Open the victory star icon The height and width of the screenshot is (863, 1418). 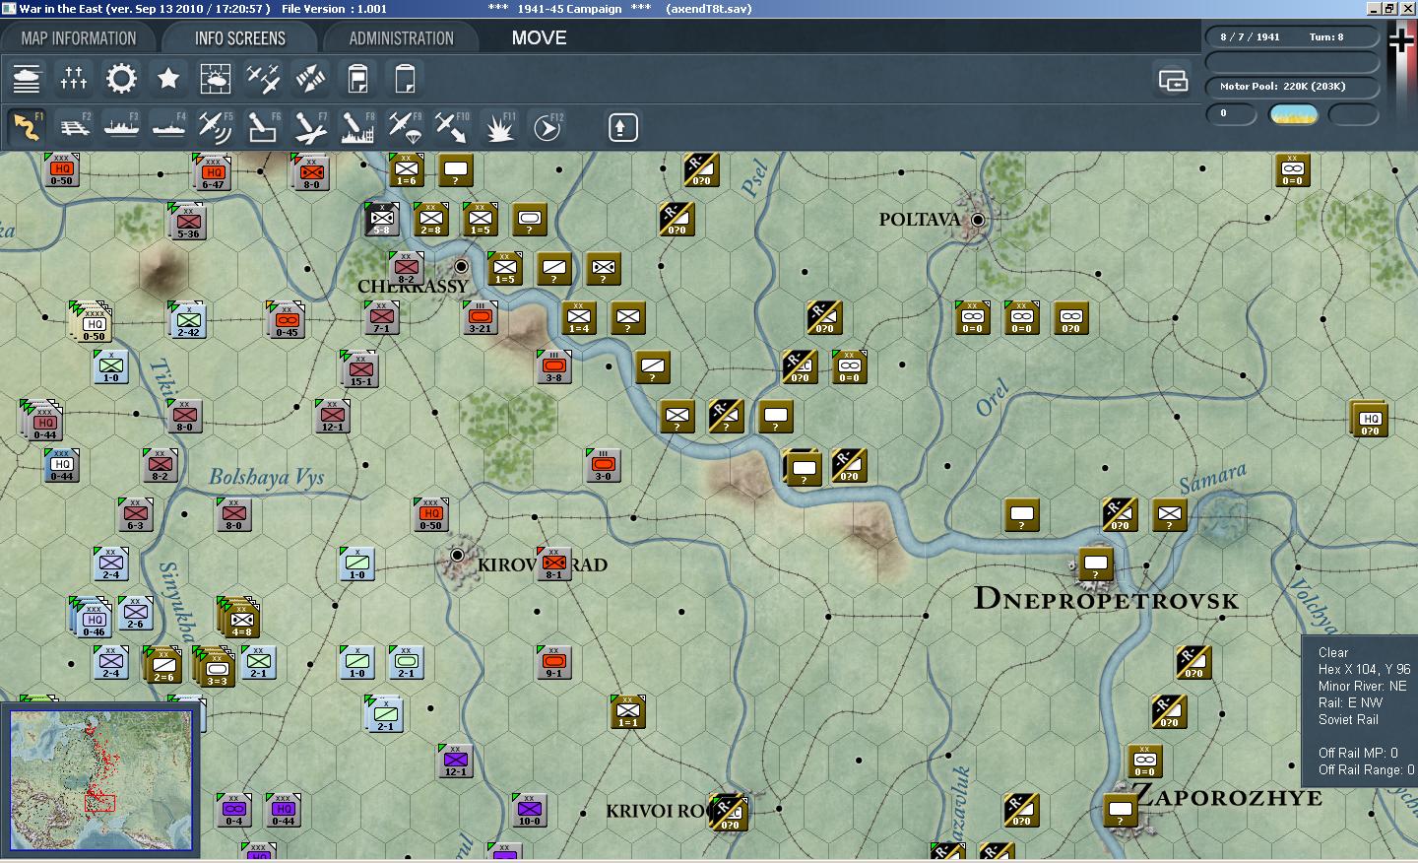coord(168,78)
